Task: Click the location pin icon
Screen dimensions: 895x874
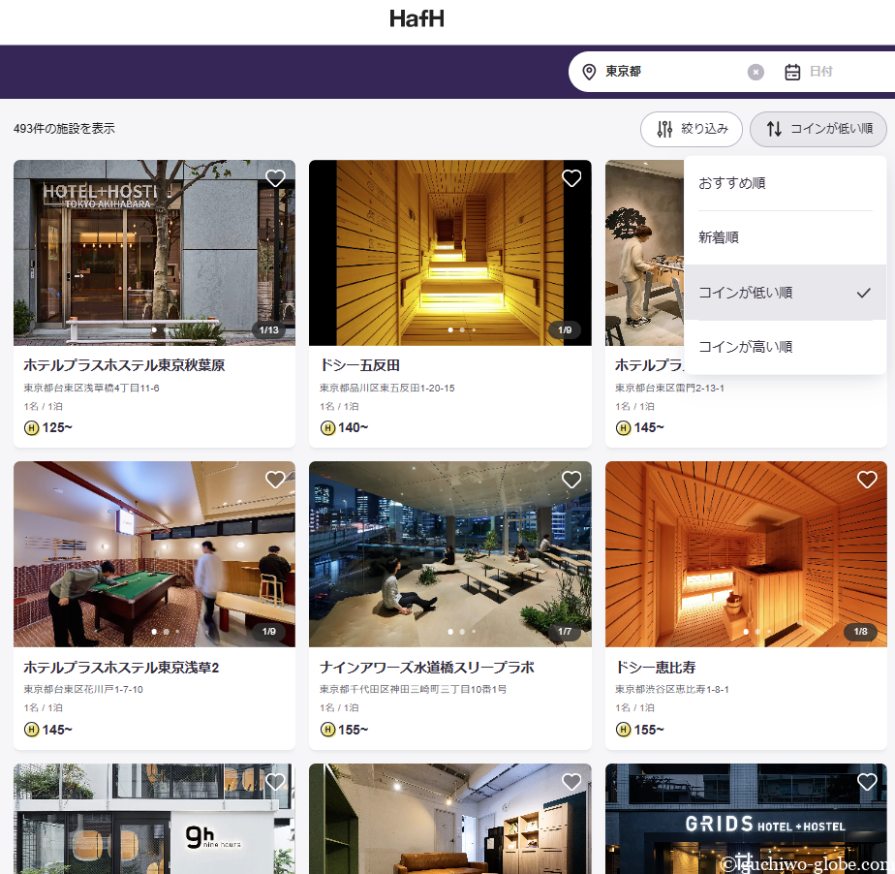Action: pyautogui.click(x=589, y=72)
